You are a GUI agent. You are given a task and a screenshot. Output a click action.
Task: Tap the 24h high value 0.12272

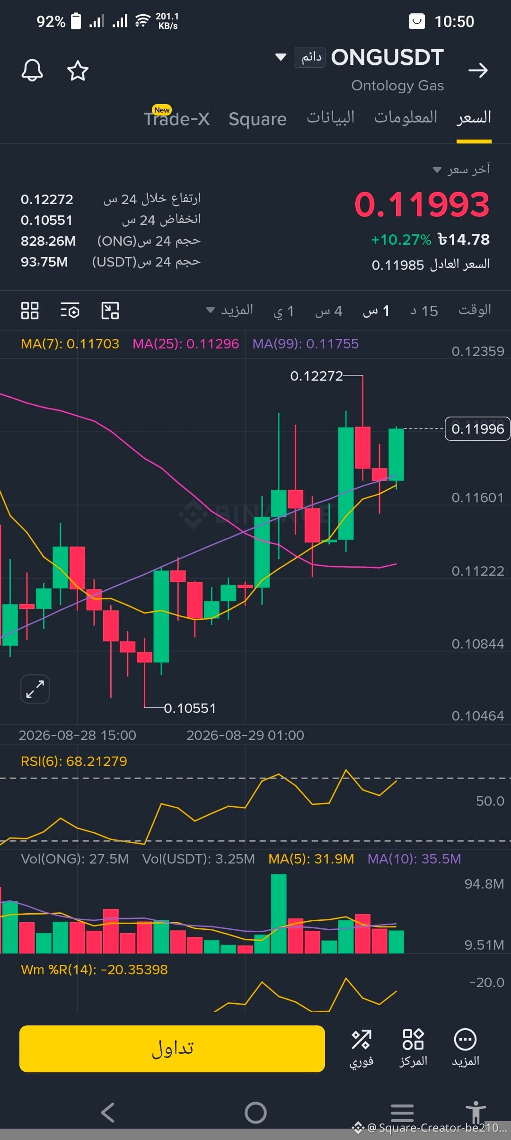47,199
